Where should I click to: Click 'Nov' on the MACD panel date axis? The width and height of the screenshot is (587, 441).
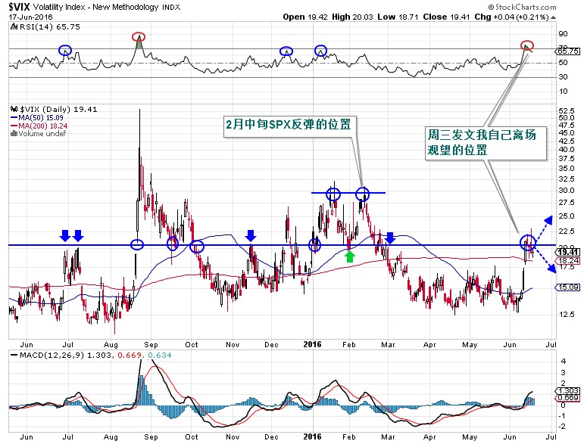233,436
